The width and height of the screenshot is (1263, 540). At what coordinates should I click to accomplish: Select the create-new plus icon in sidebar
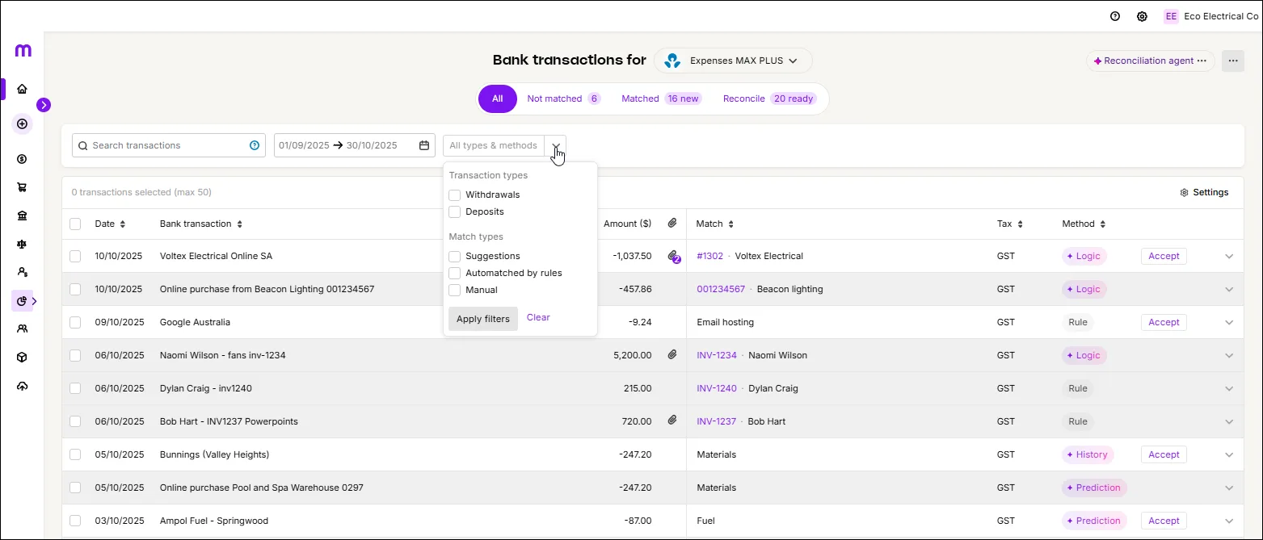(22, 123)
